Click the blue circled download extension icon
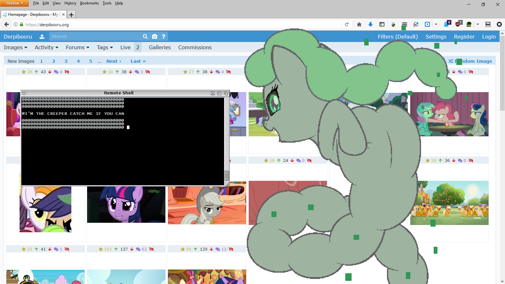The image size is (505, 284). pos(427,24)
